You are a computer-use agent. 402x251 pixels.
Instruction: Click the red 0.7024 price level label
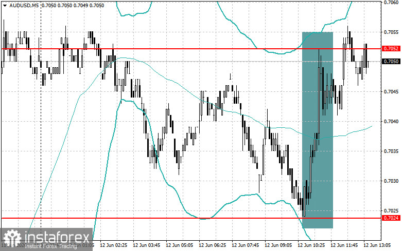pos(391,218)
